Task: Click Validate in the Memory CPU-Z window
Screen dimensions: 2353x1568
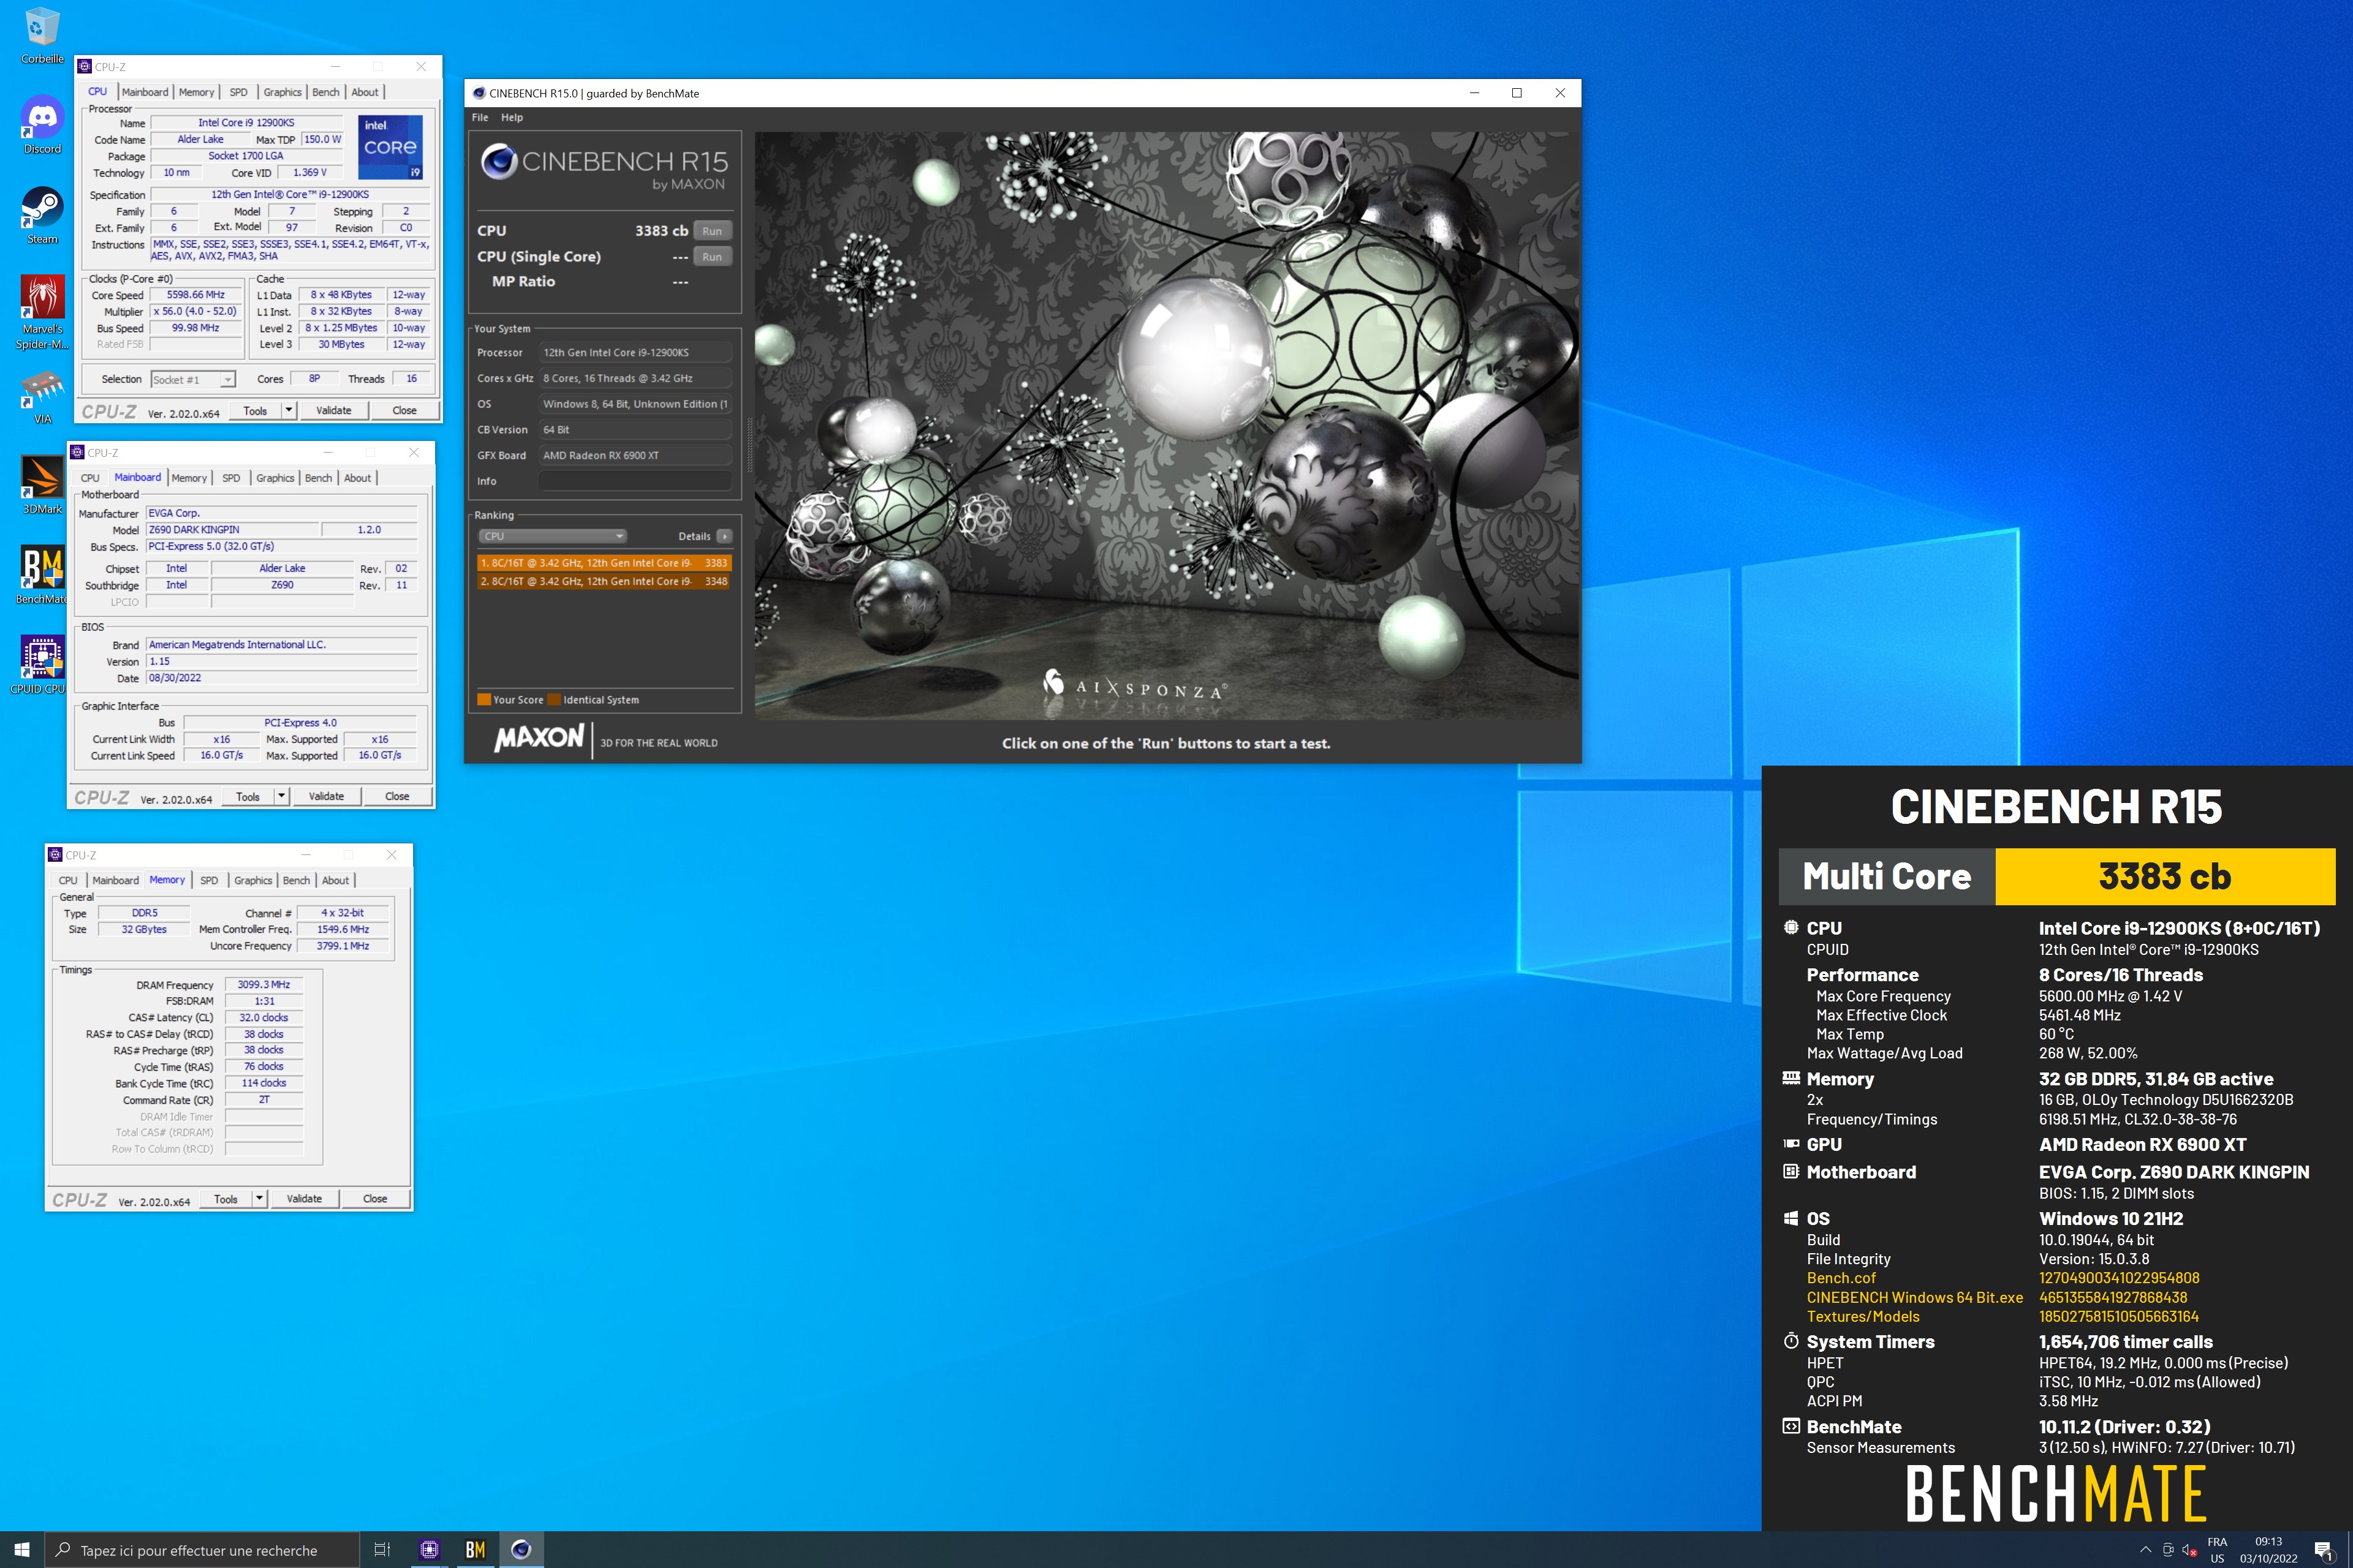Action: coord(304,1198)
